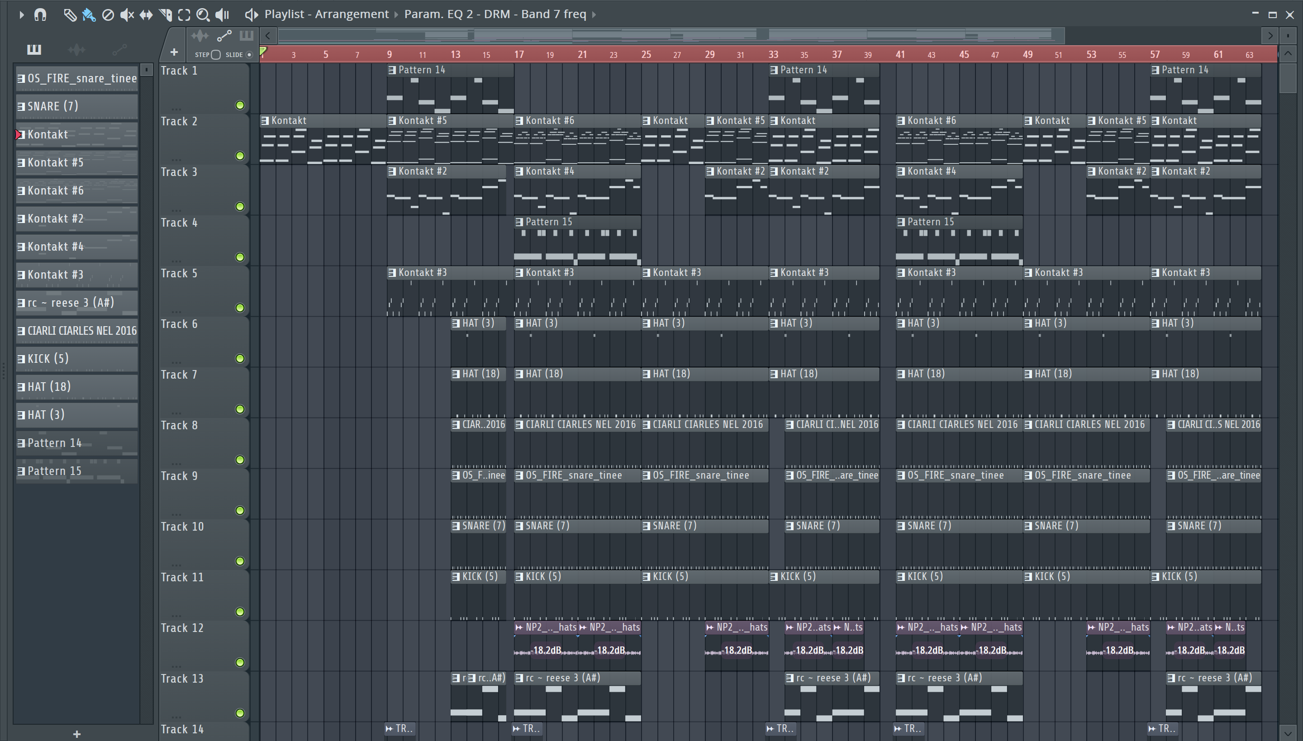Select SNARE (7) in pattern picker

tap(77, 106)
